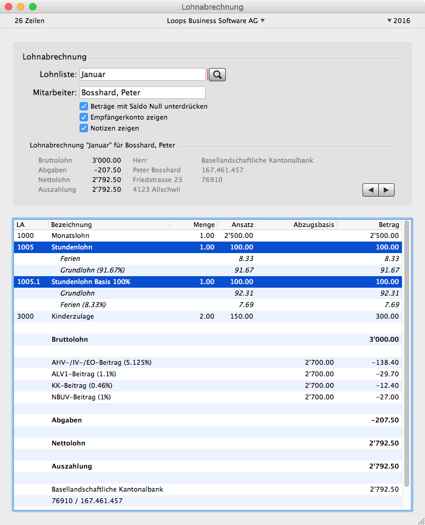Disable the 'Notizen zeigen' checkbox

point(84,128)
